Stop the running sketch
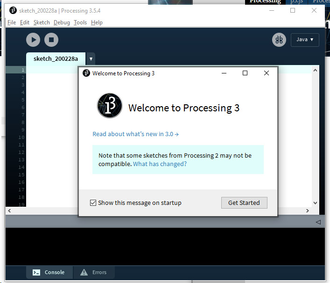This screenshot has height=283, width=330. 51,40
